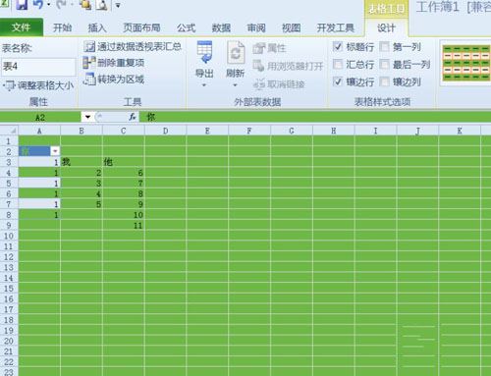Click the Refresh icon
491x376 pixels.
[x=236, y=52]
